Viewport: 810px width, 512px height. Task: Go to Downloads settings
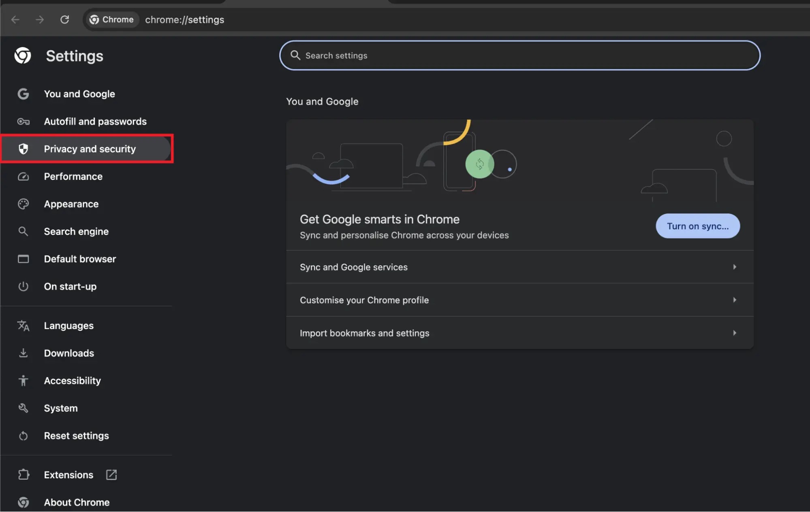pyautogui.click(x=69, y=353)
